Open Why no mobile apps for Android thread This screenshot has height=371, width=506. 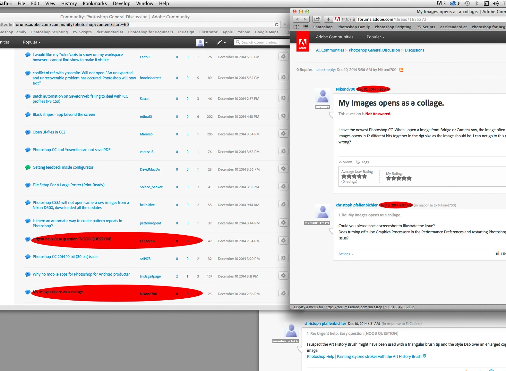point(81,274)
